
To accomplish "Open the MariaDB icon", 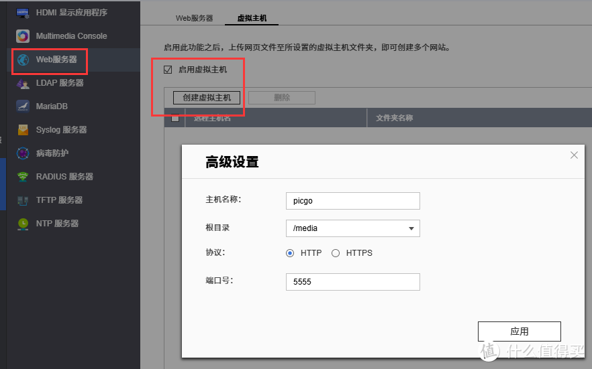I will (23, 106).
